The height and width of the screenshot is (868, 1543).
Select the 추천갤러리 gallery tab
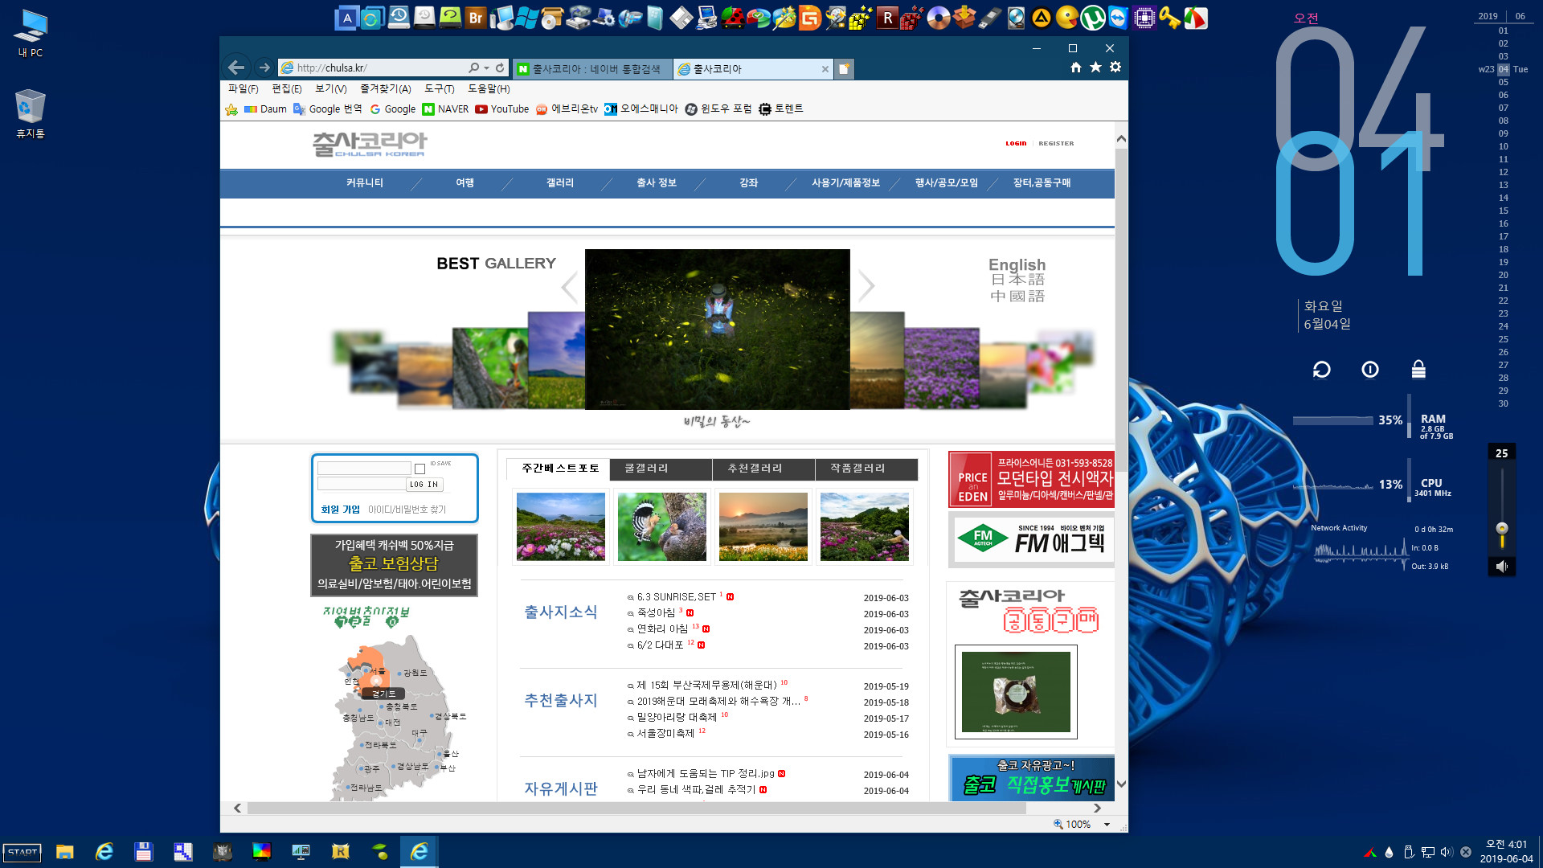pyautogui.click(x=763, y=469)
